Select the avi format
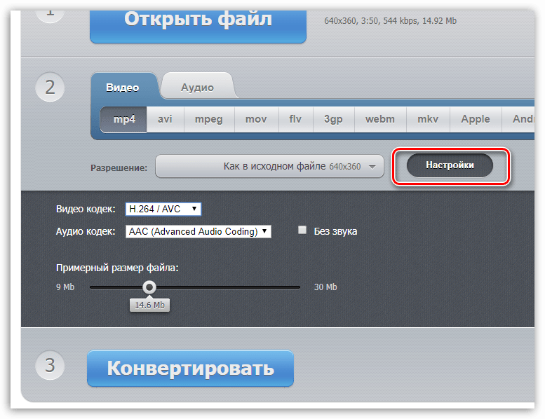Viewport: 545px width, 419px height. click(x=165, y=119)
